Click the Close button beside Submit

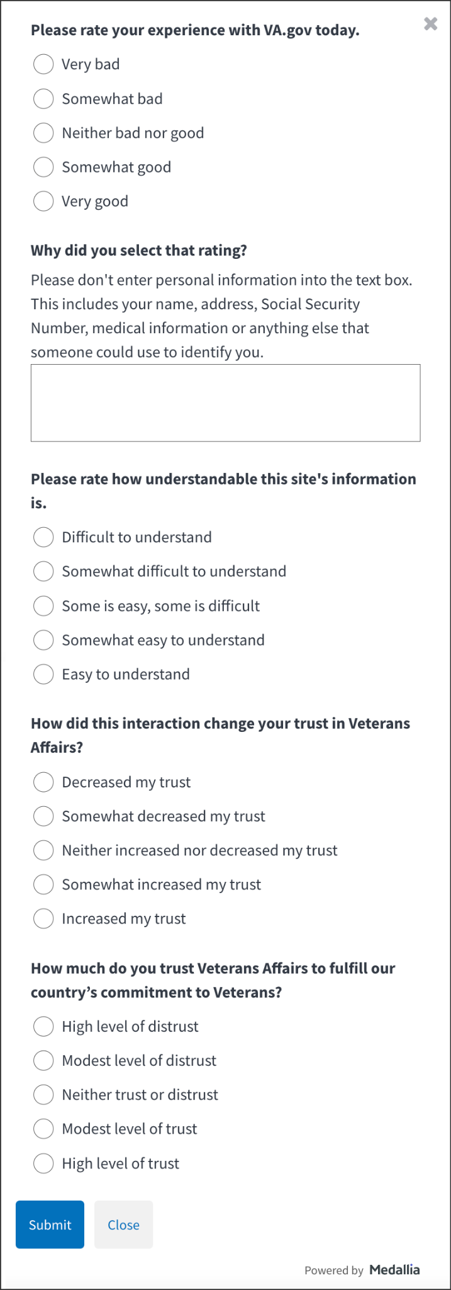click(x=123, y=1224)
